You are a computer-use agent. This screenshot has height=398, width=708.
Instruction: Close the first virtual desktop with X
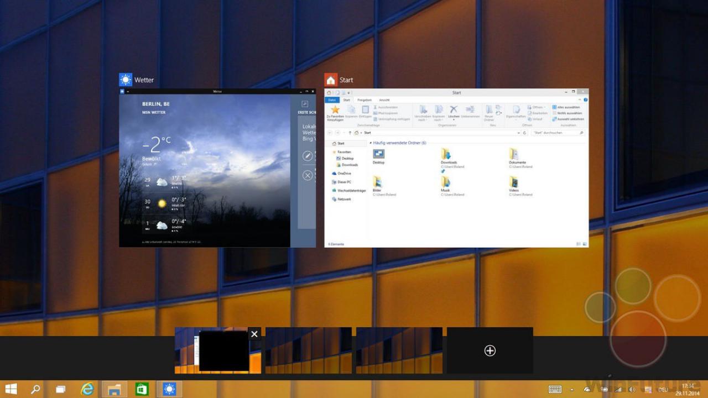point(254,334)
